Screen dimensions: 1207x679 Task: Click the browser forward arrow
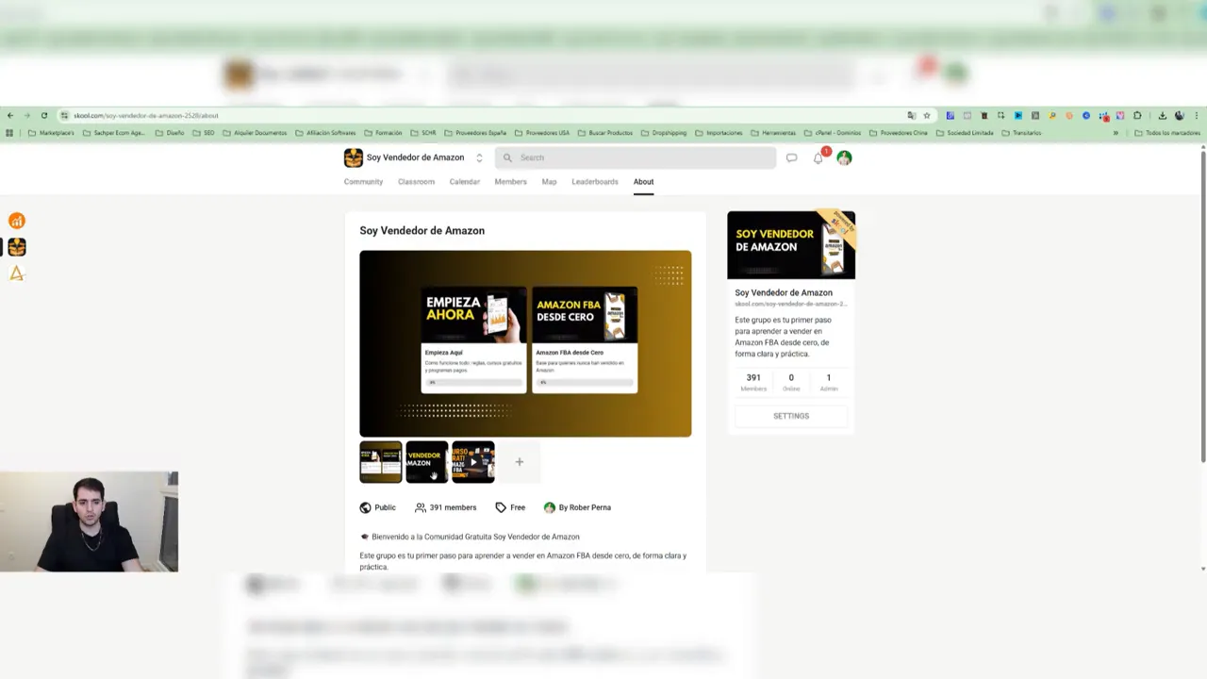26,115
